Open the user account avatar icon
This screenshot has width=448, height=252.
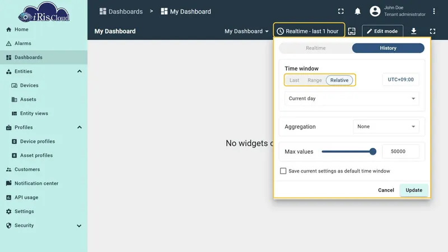pyautogui.click(x=375, y=11)
